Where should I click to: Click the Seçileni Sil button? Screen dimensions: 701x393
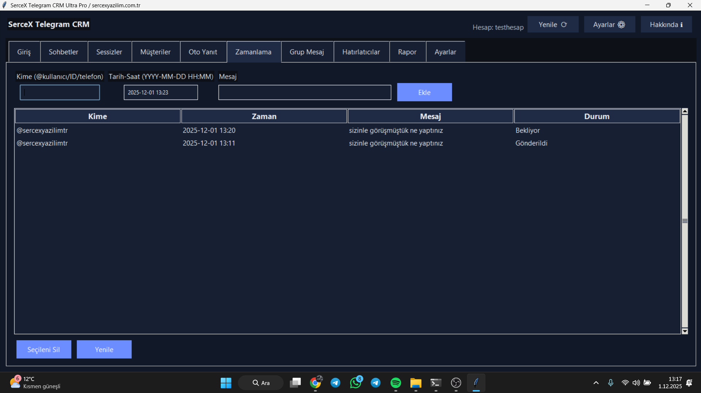[43, 349]
